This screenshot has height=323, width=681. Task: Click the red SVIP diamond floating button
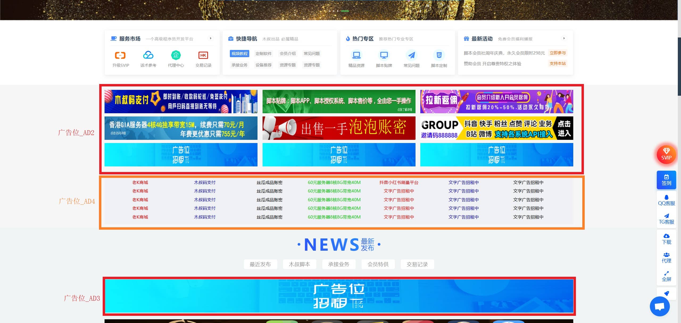point(666,154)
